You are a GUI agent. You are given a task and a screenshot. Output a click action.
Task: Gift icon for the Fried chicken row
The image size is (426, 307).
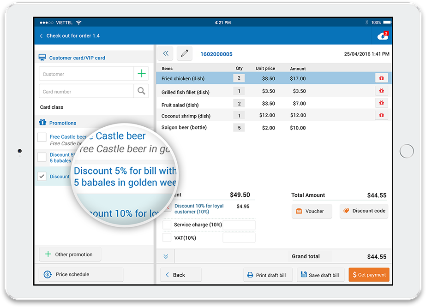[x=381, y=78]
